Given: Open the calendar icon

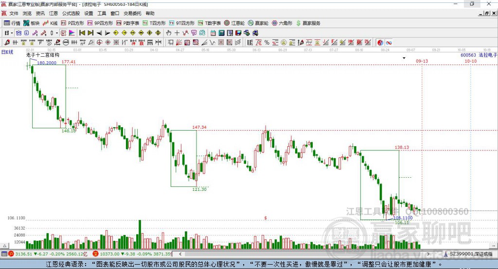Looking at the screenshot, I should 213,33.
